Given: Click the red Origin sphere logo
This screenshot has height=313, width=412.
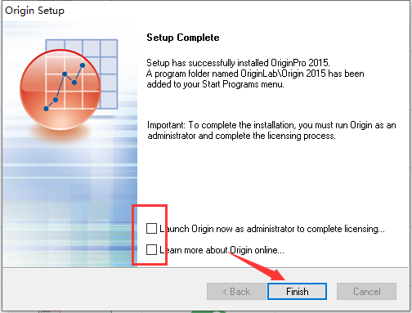Looking at the screenshot, I should [x=60, y=90].
